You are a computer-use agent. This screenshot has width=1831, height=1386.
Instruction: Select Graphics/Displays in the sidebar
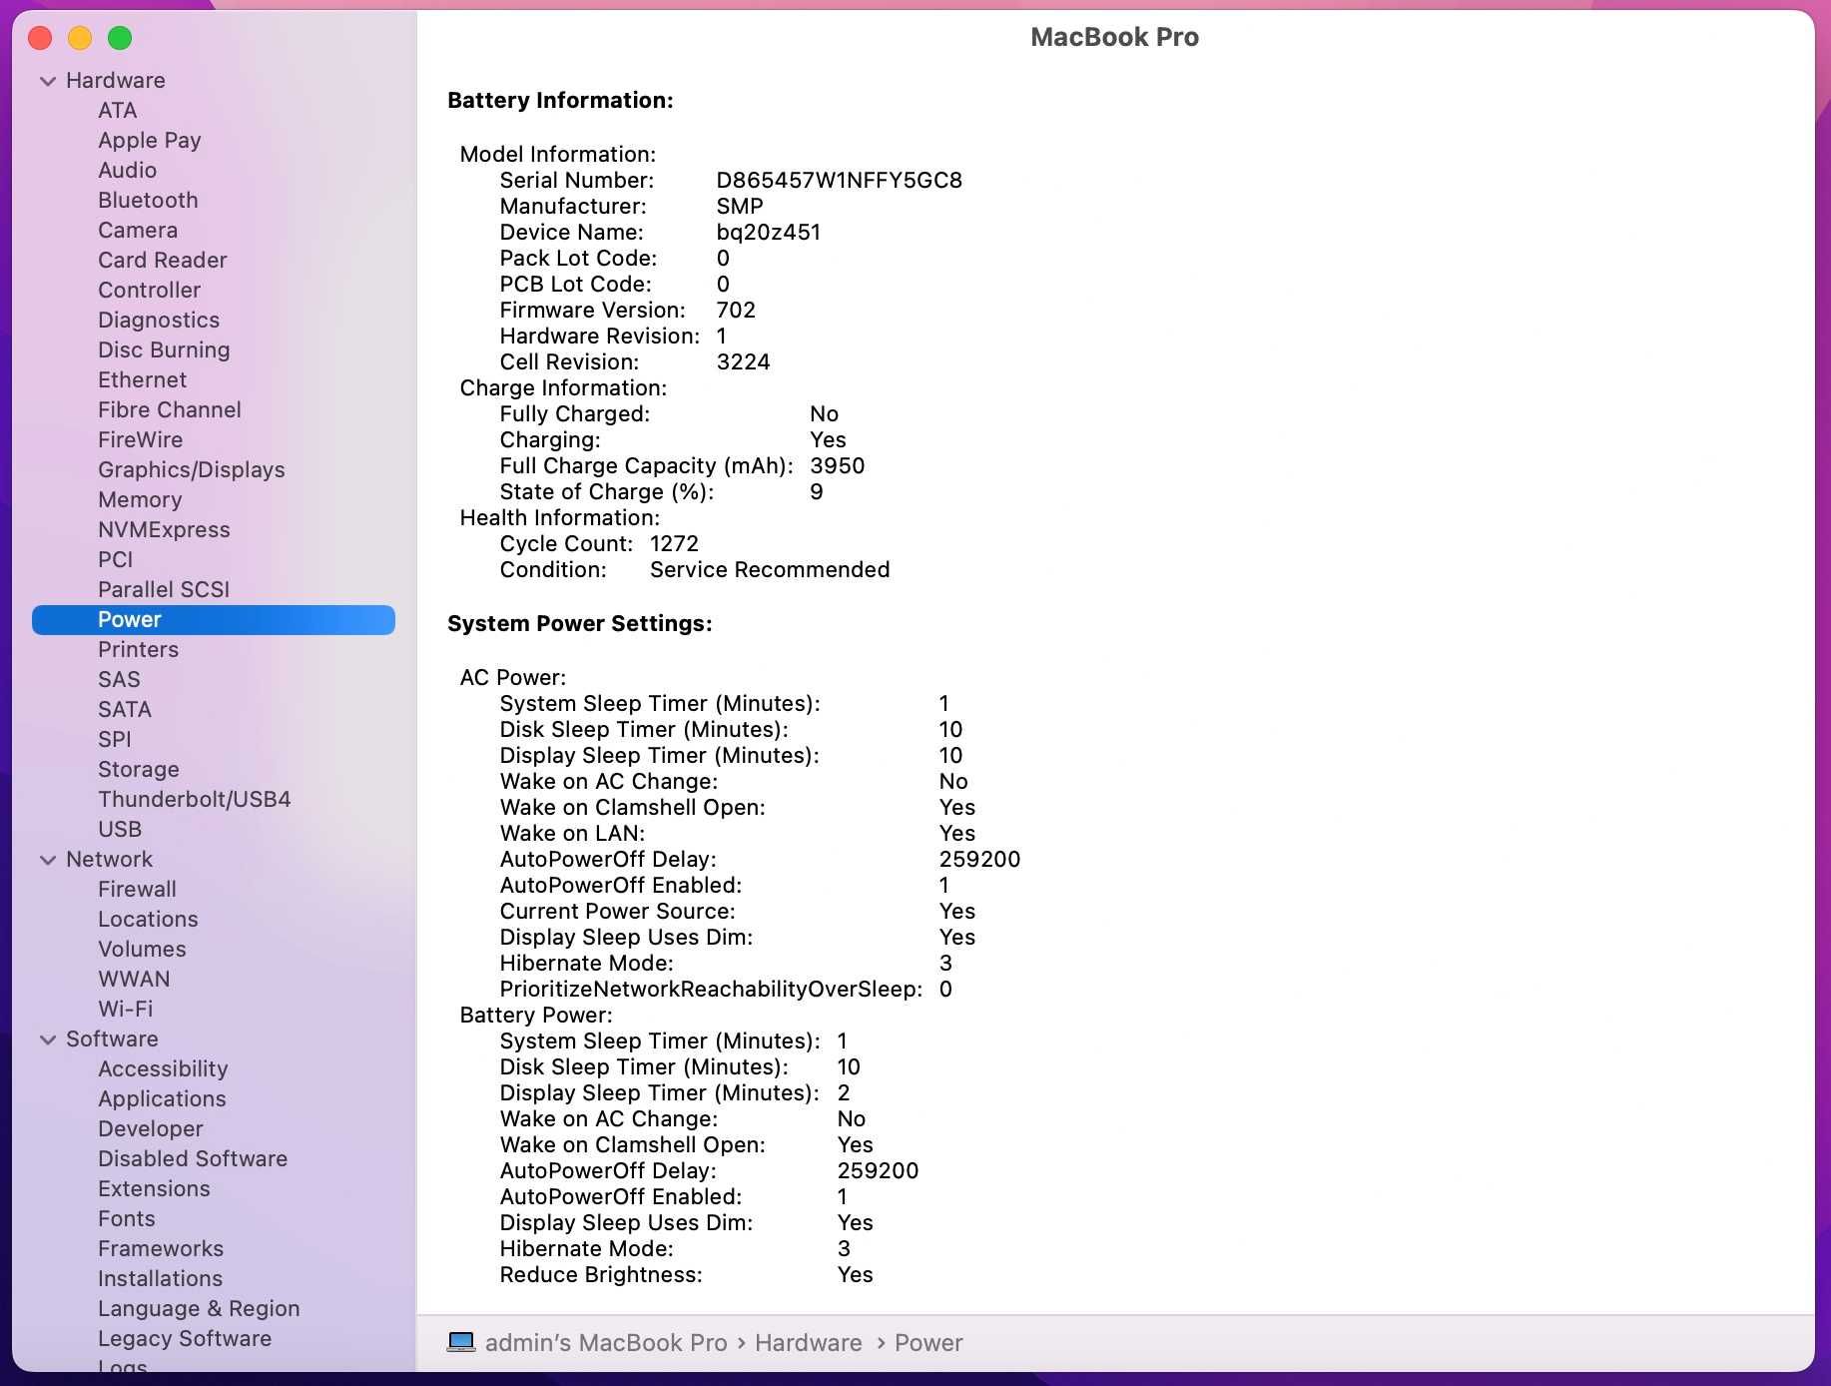tap(192, 470)
